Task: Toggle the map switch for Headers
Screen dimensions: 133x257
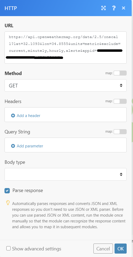Action: 120,101
